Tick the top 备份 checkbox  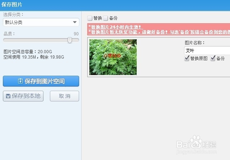point(105,18)
